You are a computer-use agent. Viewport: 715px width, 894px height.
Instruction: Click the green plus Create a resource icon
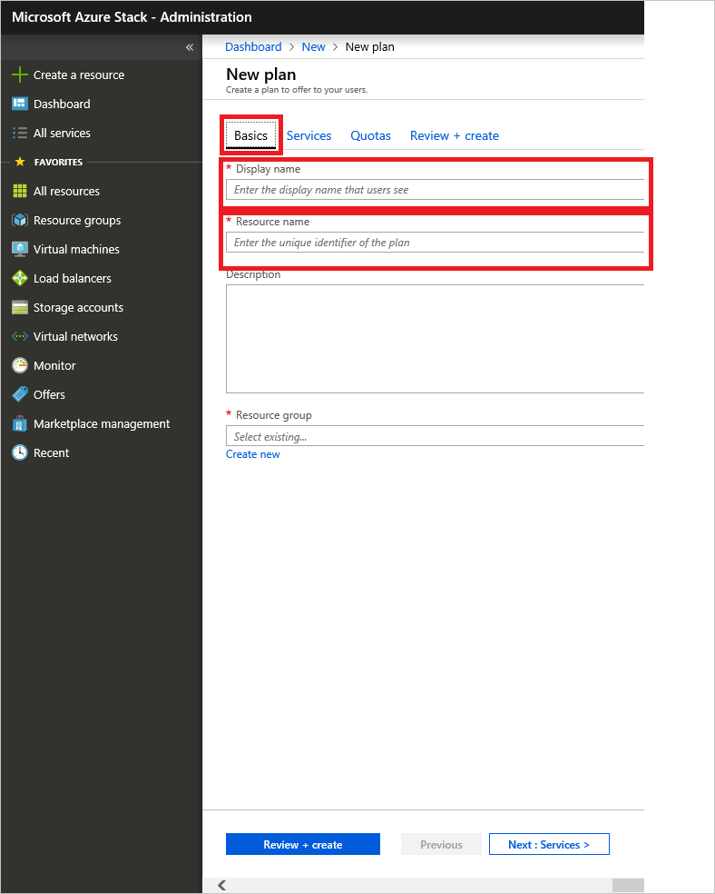coord(20,74)
